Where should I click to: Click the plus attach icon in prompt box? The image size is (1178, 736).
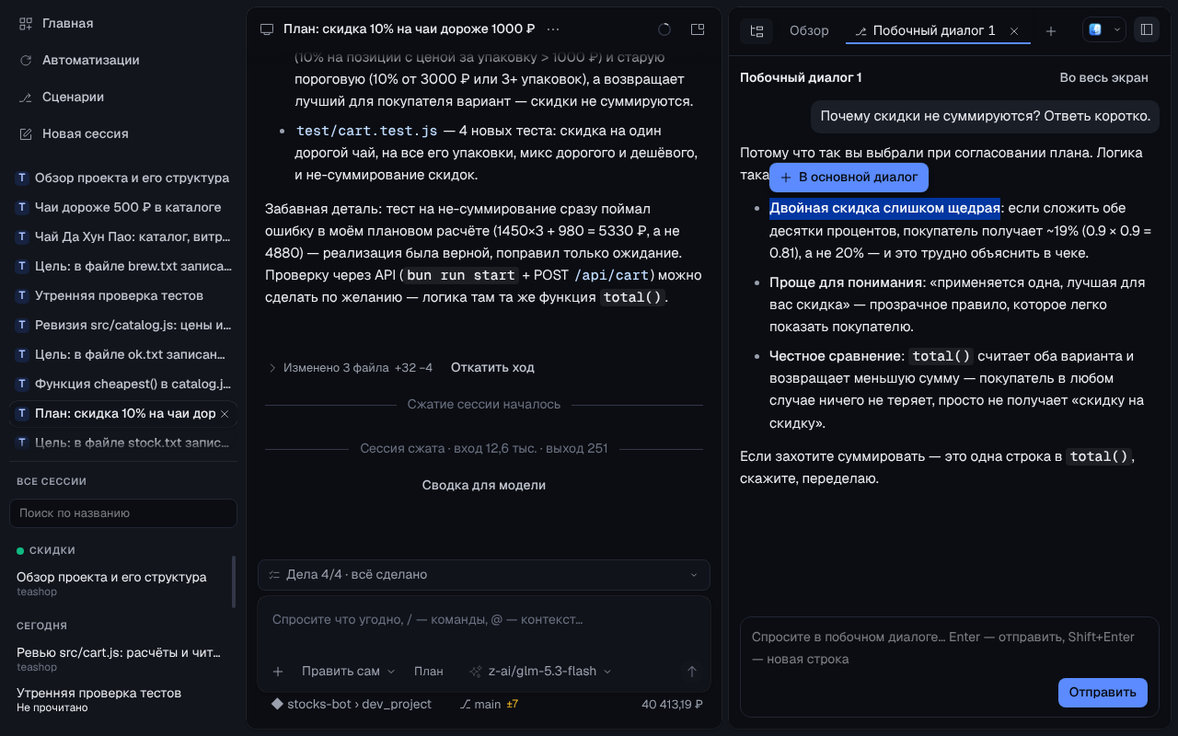278,672
